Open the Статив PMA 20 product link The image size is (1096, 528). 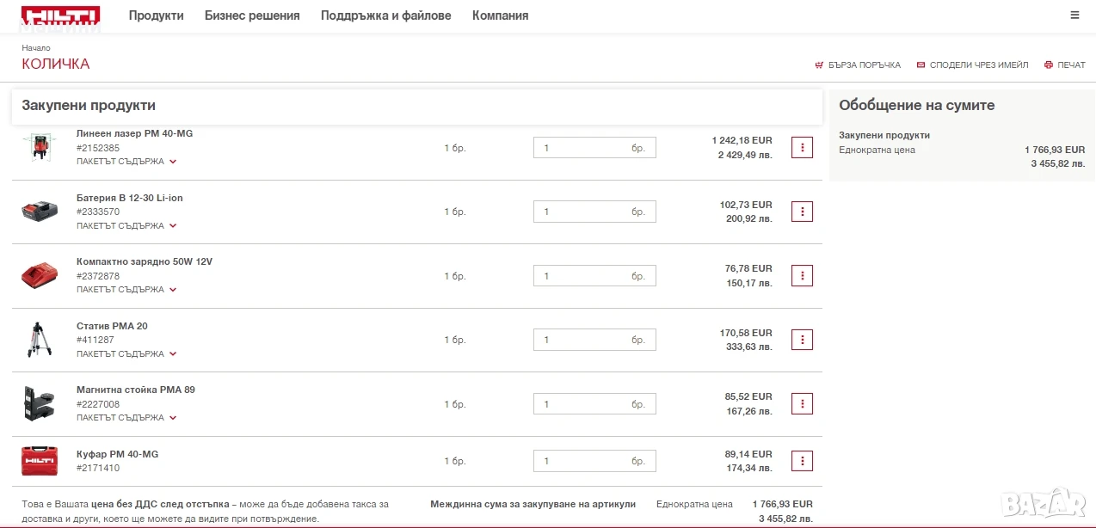coord(112,326)
